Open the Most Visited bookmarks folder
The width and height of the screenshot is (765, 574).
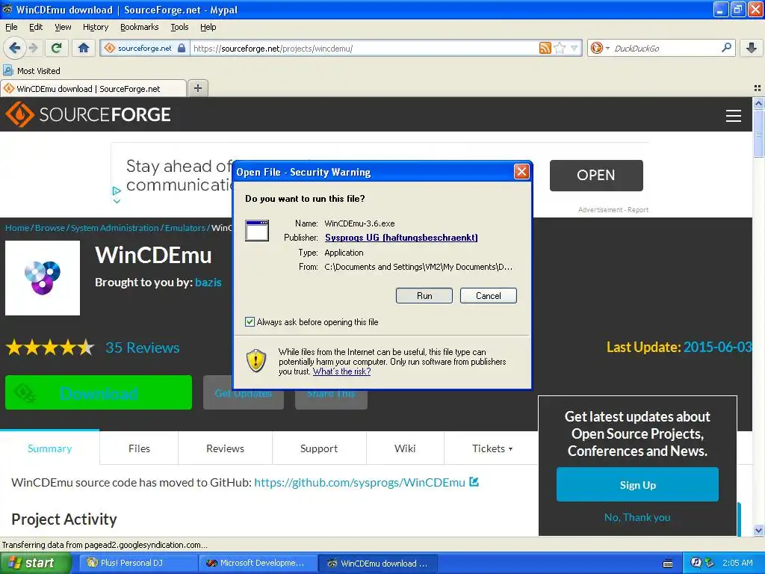click(31, 71)
